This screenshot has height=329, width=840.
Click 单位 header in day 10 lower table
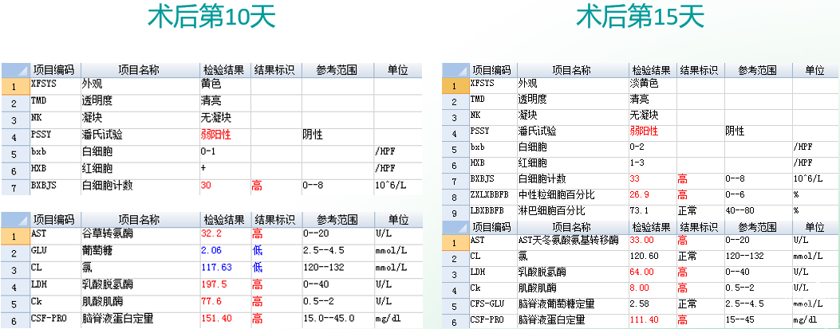point(396,219)
